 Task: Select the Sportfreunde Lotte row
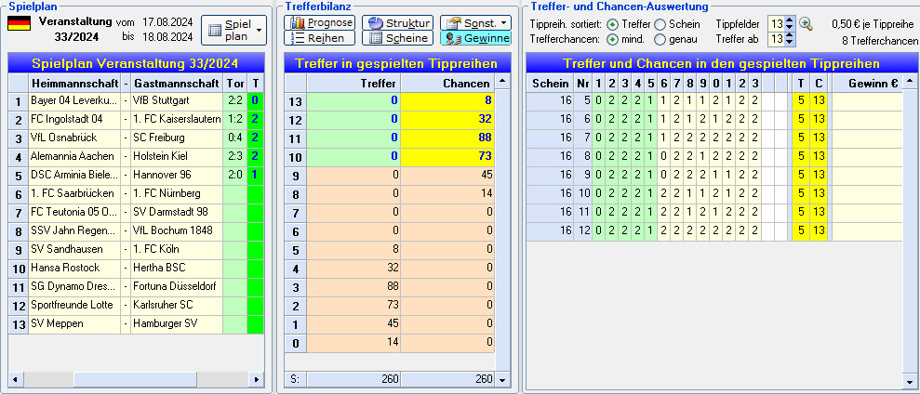pos(136,305)
